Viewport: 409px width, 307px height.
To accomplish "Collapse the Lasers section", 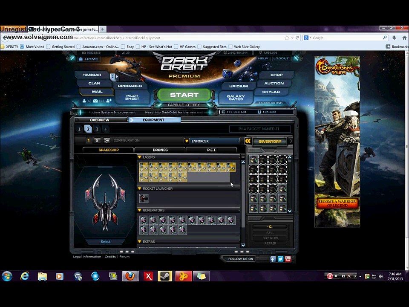I will point(140,157).
